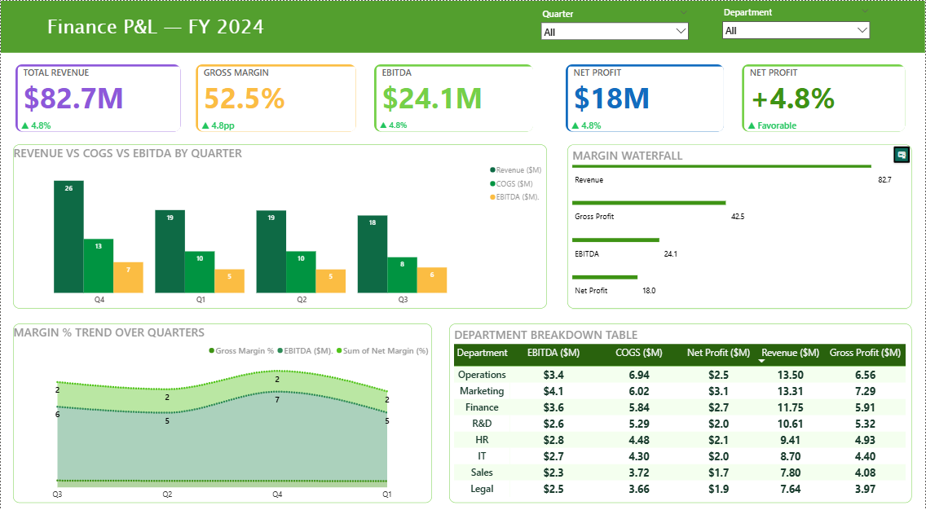Image resolution: width=926 pixels, height=510 pixels.
Task: Click the Gross Margin 52.5% KPI card
Action: tap(276, 99)
